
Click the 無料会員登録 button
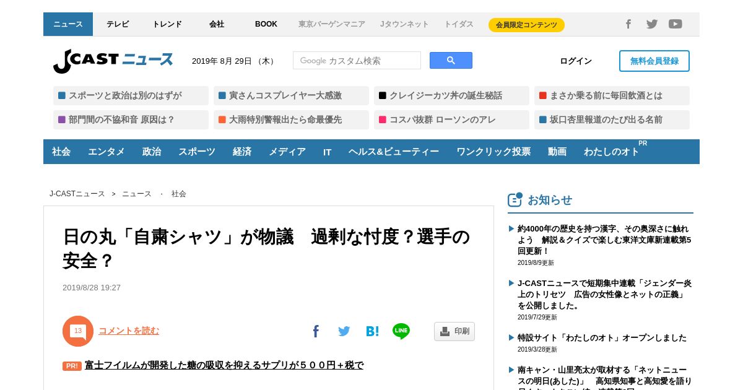654,61
